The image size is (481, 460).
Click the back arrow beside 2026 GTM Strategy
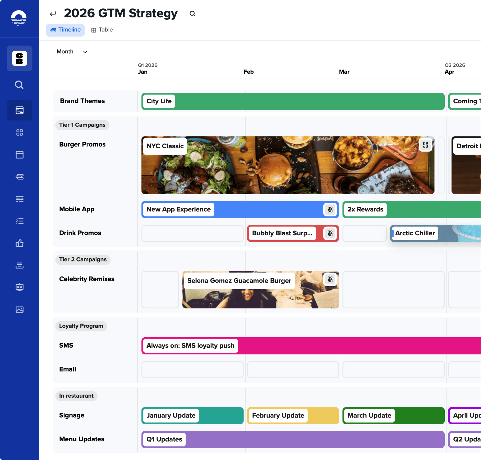point(53,14)
